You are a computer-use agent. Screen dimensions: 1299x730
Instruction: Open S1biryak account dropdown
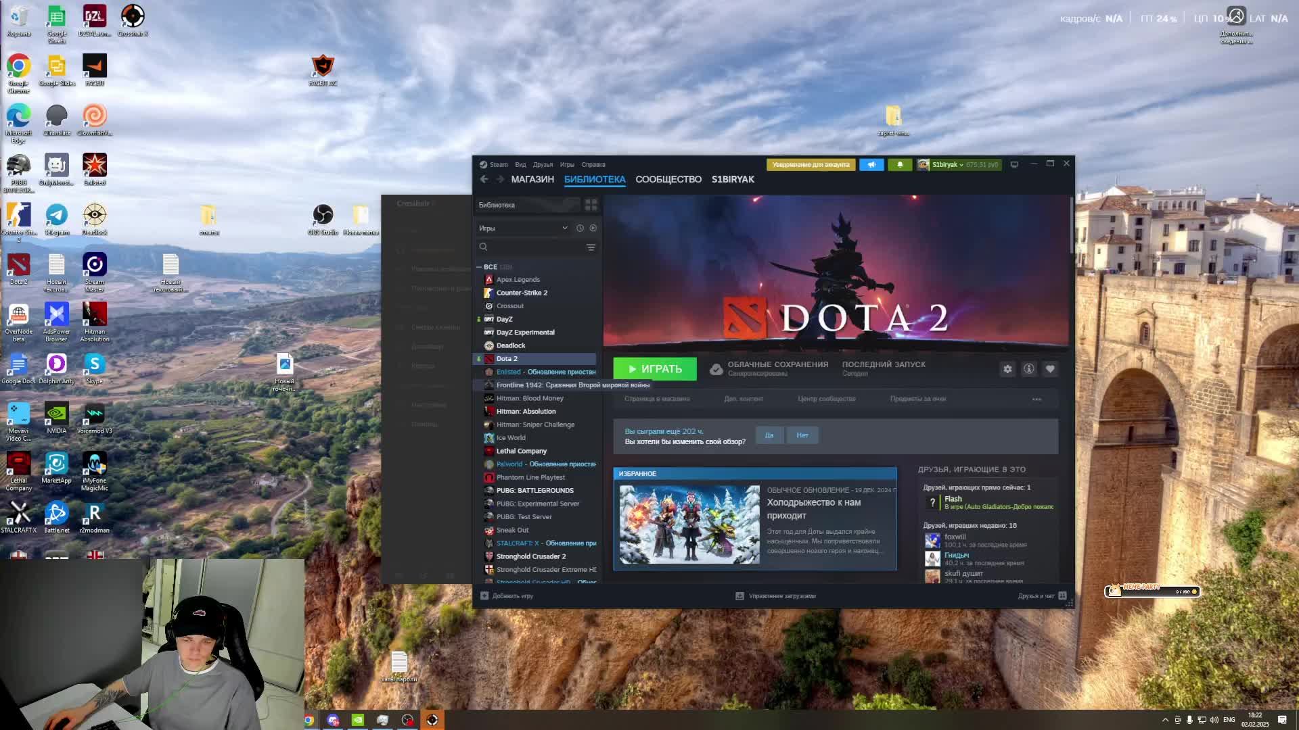point(947,165)
